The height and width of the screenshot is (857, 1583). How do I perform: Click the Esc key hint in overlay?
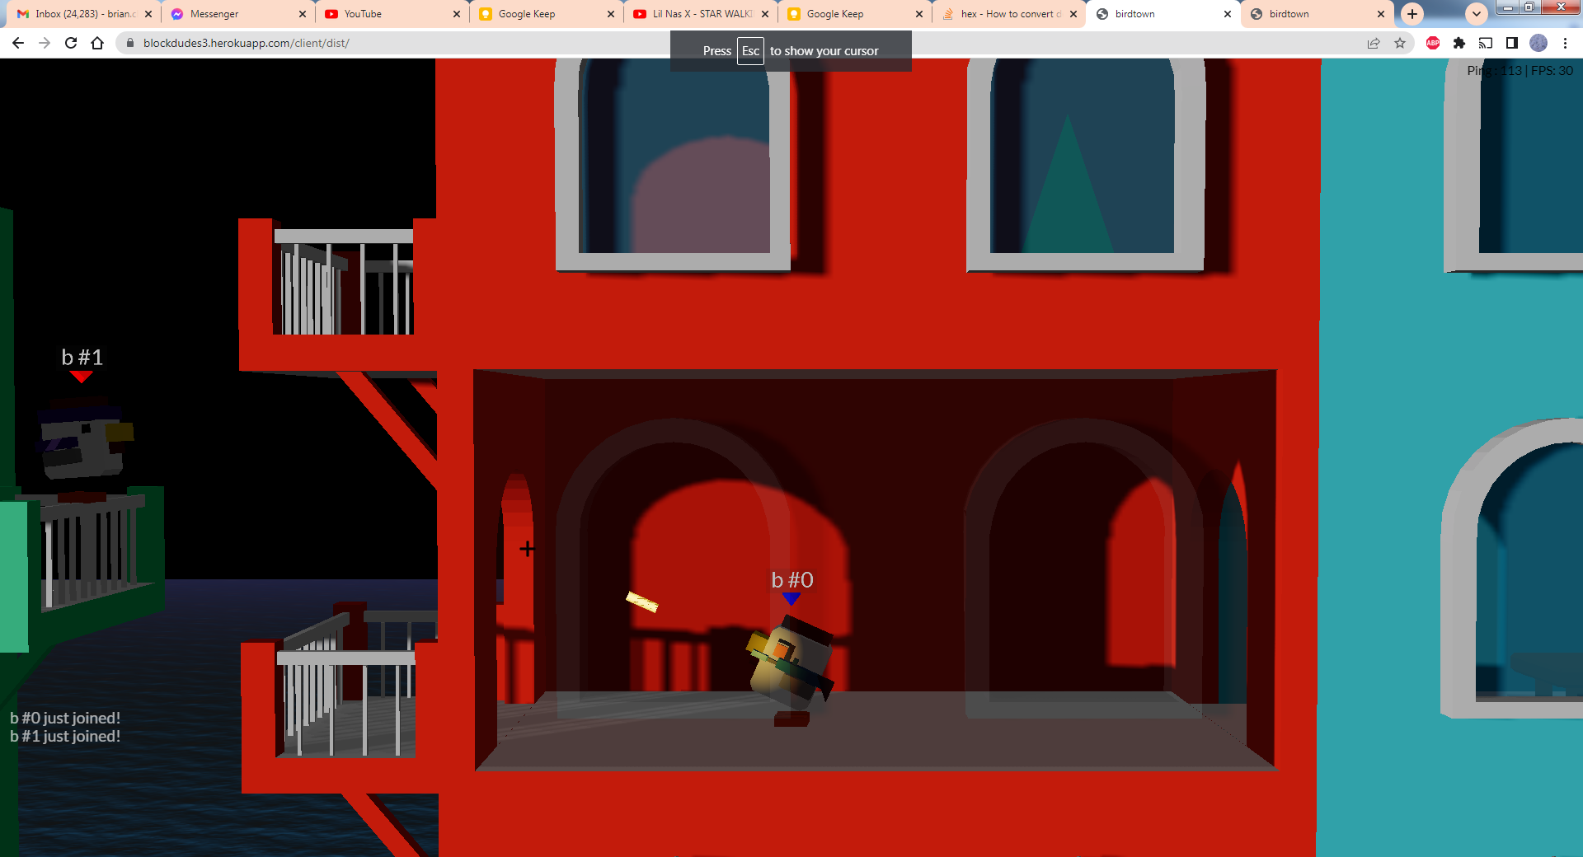750,51
